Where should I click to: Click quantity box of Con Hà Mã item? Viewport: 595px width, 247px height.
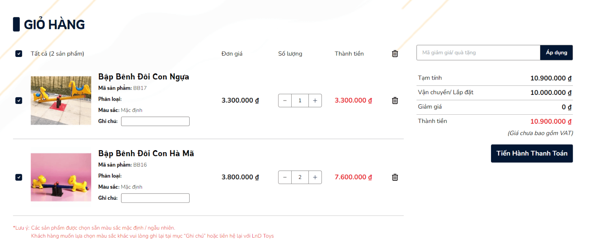300,177
